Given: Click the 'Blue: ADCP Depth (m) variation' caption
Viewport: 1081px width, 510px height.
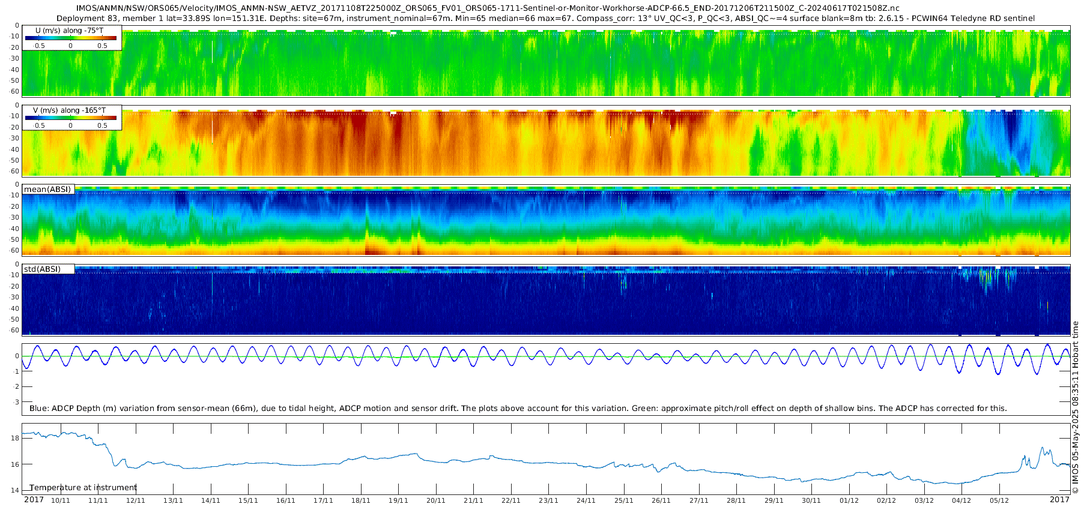Looking at the screenshot, I should tap(518, 408).
